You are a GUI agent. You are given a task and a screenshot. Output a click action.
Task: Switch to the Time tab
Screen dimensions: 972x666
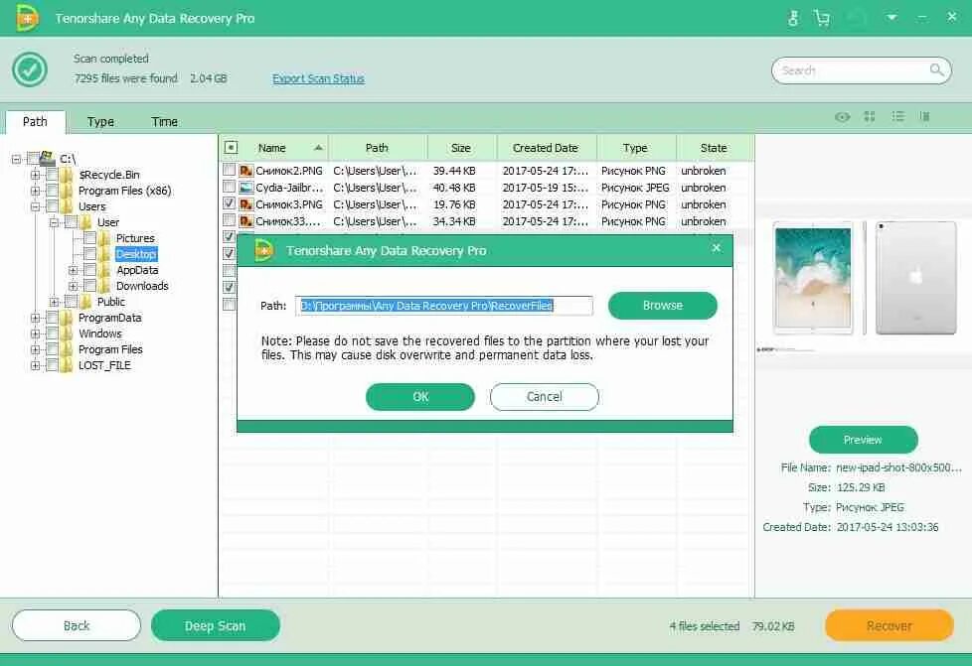(164, 122)
